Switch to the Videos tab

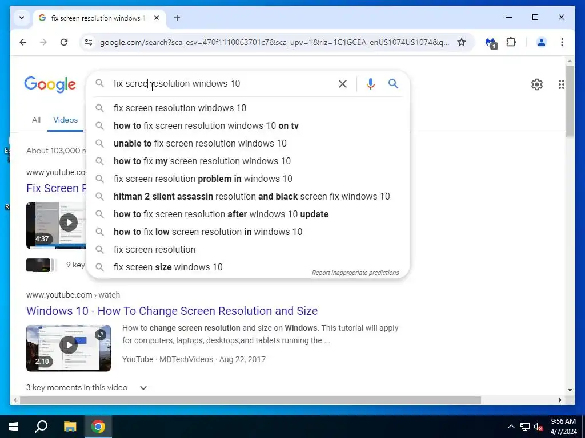[x=65, y=120]
